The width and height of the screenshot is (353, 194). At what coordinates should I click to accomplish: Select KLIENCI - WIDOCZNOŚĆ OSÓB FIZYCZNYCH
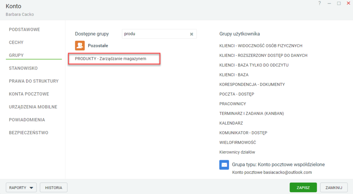[261, 46]
